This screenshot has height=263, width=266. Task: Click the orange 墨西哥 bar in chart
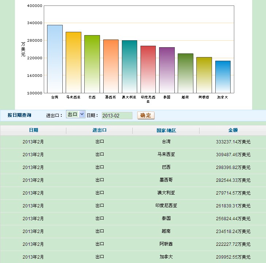111,66
